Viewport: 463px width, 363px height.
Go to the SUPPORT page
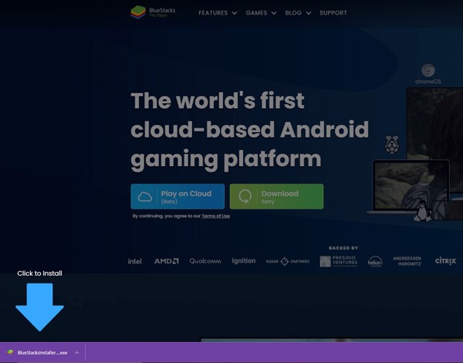[333, 13]
